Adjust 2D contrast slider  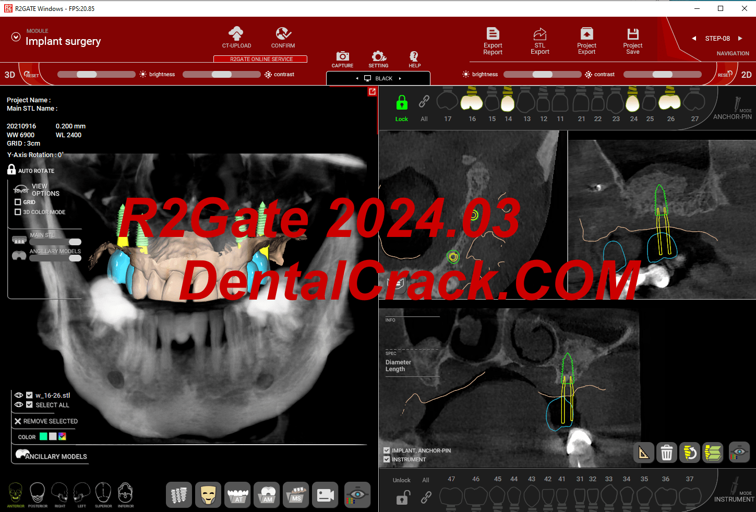(x=663, y=74)
